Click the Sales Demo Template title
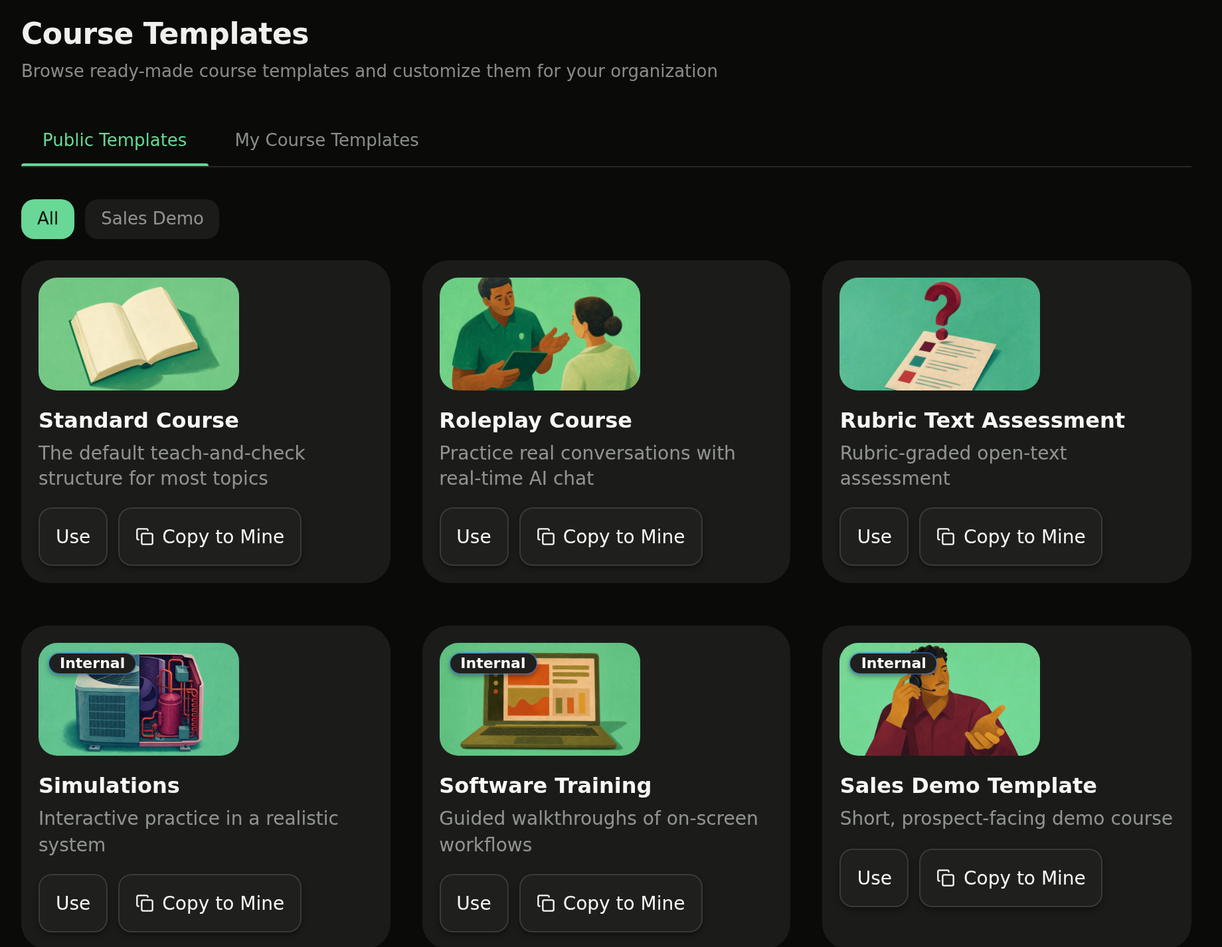This screenshot has width=1222, height=947. 968,786
